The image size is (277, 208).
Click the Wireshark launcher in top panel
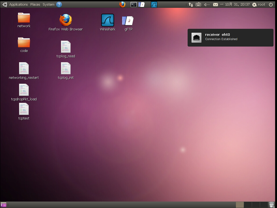tap(154, 4)
